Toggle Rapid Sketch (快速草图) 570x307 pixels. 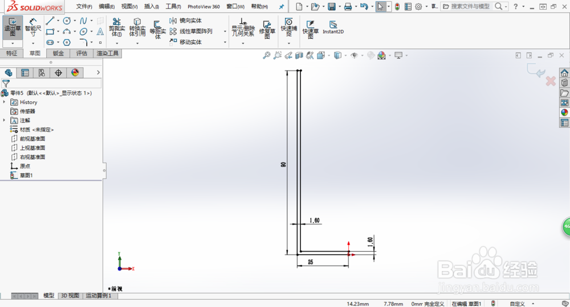point(311,29)
